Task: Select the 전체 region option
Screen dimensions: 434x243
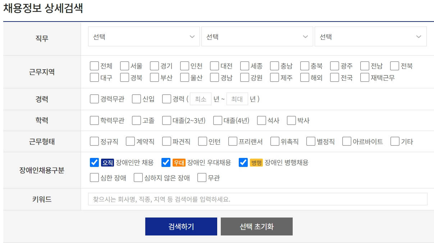Action: click(94, 65)
